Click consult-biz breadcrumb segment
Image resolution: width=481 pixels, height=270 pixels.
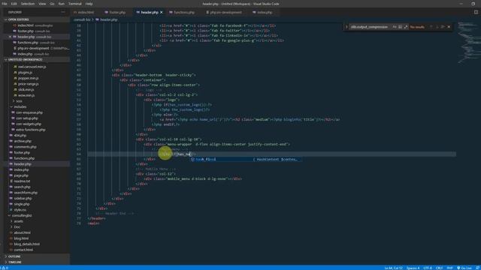coord(82,19)
